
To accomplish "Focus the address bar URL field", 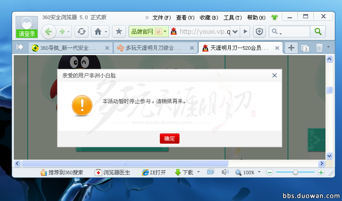I will coord(204,32).
